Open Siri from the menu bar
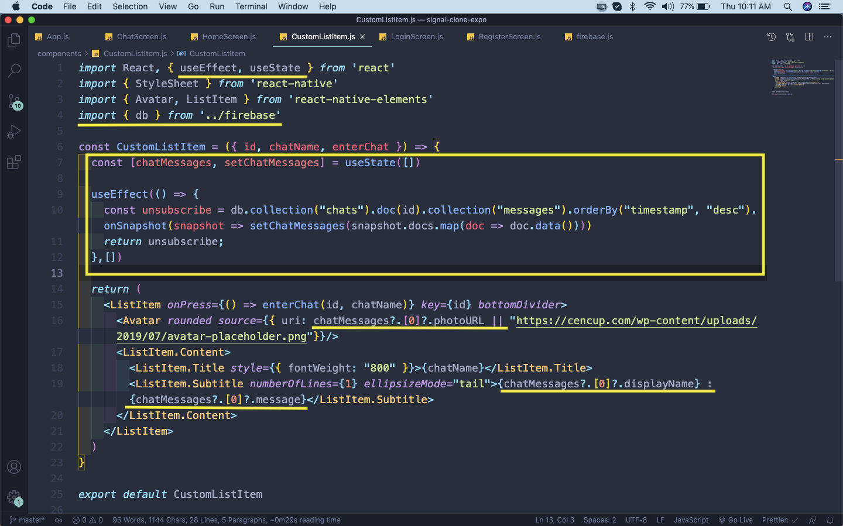Screen dimensions: 843x526 (x=807, y=6)
